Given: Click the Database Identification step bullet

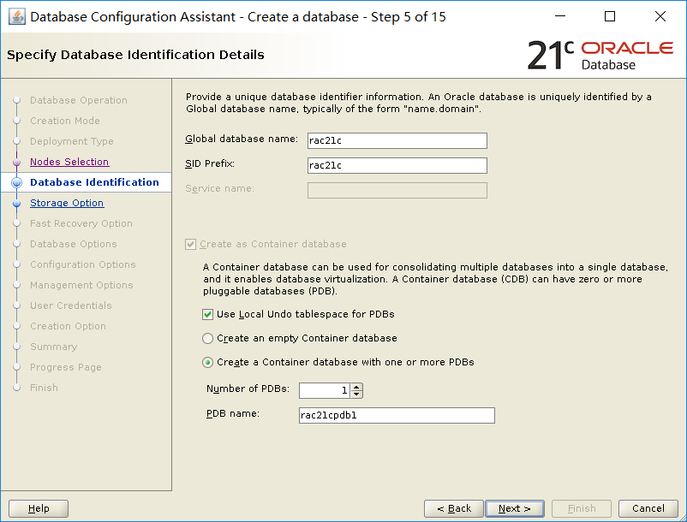Looking at the screenshot, I should coord(16,182).
